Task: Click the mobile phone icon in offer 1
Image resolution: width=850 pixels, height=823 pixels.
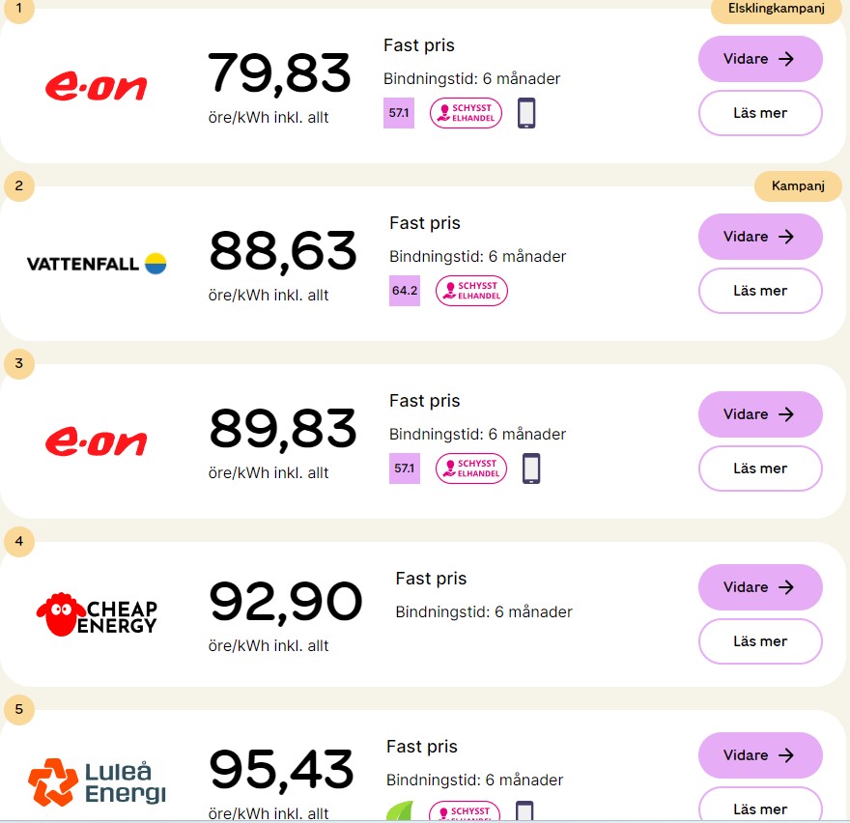Action: click(x=526, y=113)
